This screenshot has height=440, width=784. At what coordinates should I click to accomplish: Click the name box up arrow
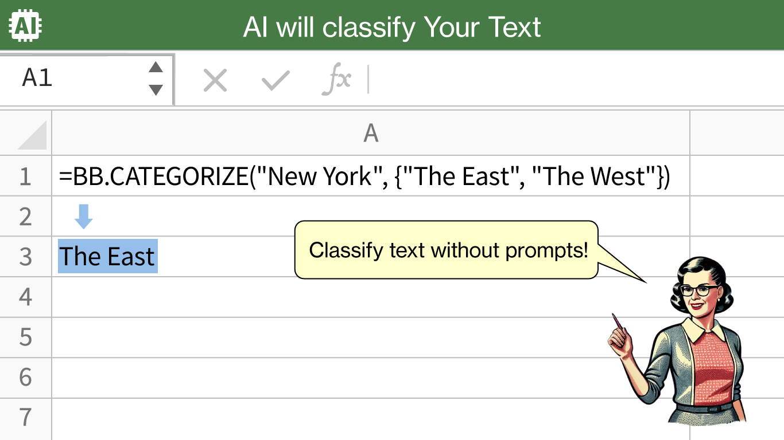pyautogui.click(x=156, y=68)
